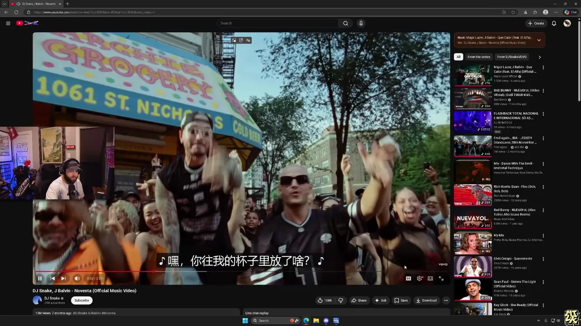Image resolution: width=581 pixels, height=326 pixels.
Task: Open the YouTube hamburger guide menu
Action: [x=8, y=23]
